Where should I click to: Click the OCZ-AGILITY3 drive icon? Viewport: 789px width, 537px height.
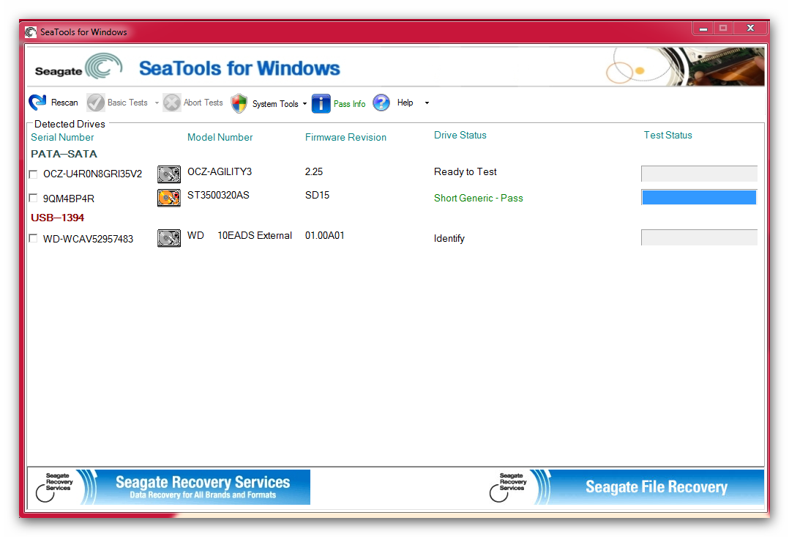click(169, 174)
